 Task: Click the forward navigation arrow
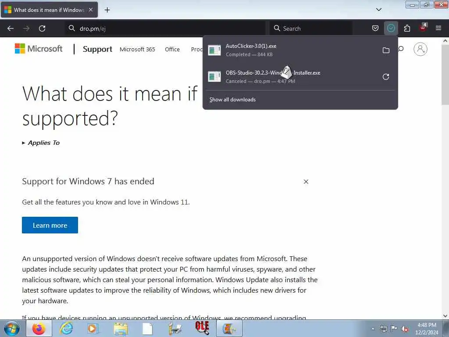pyautogui.click(x=26, y=29)
